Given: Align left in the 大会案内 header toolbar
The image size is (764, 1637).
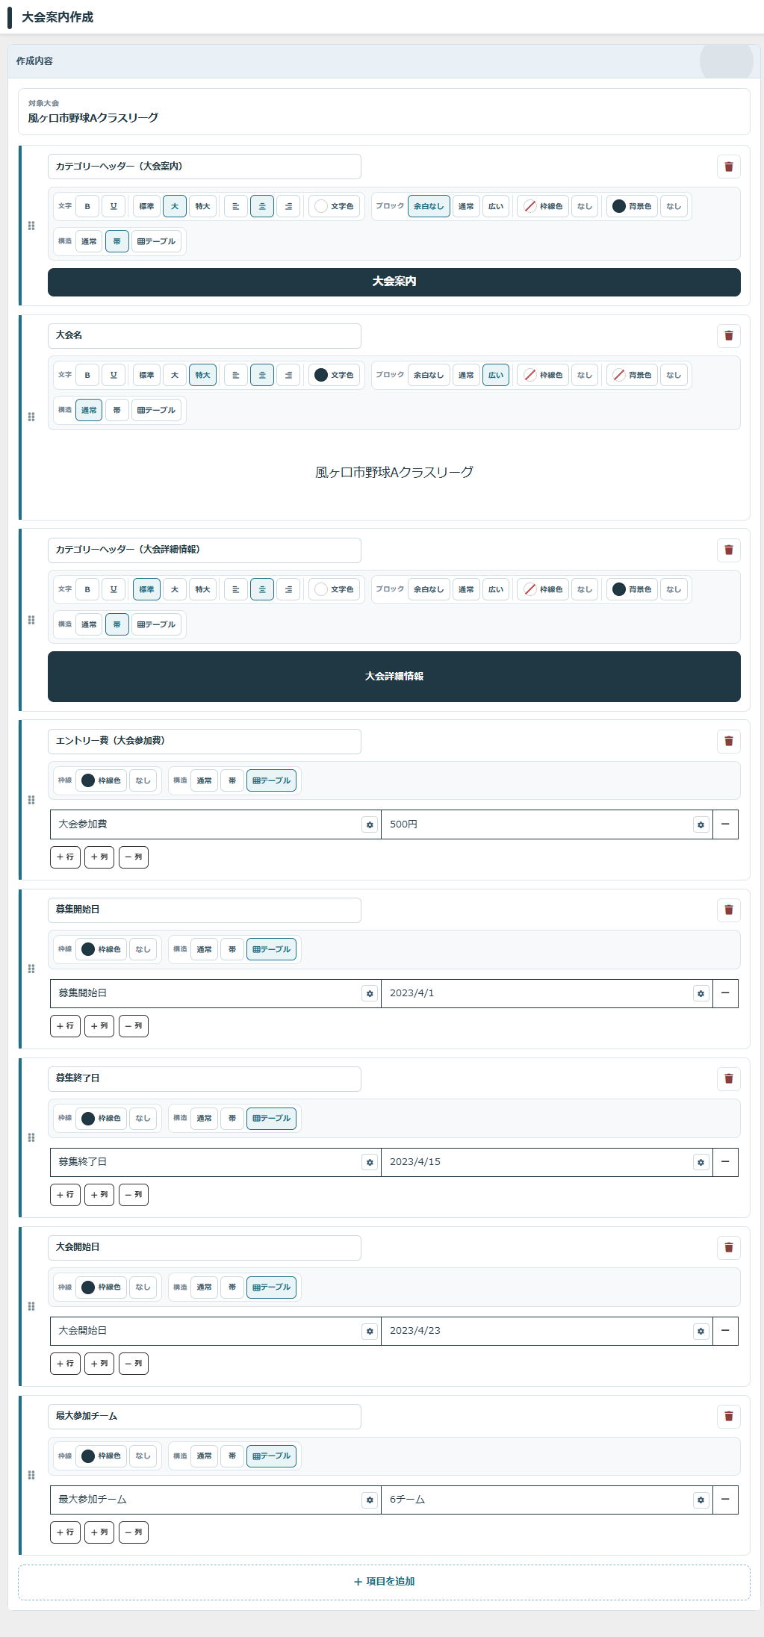Looking at the screenshot, I should click(x=235, y=206).
